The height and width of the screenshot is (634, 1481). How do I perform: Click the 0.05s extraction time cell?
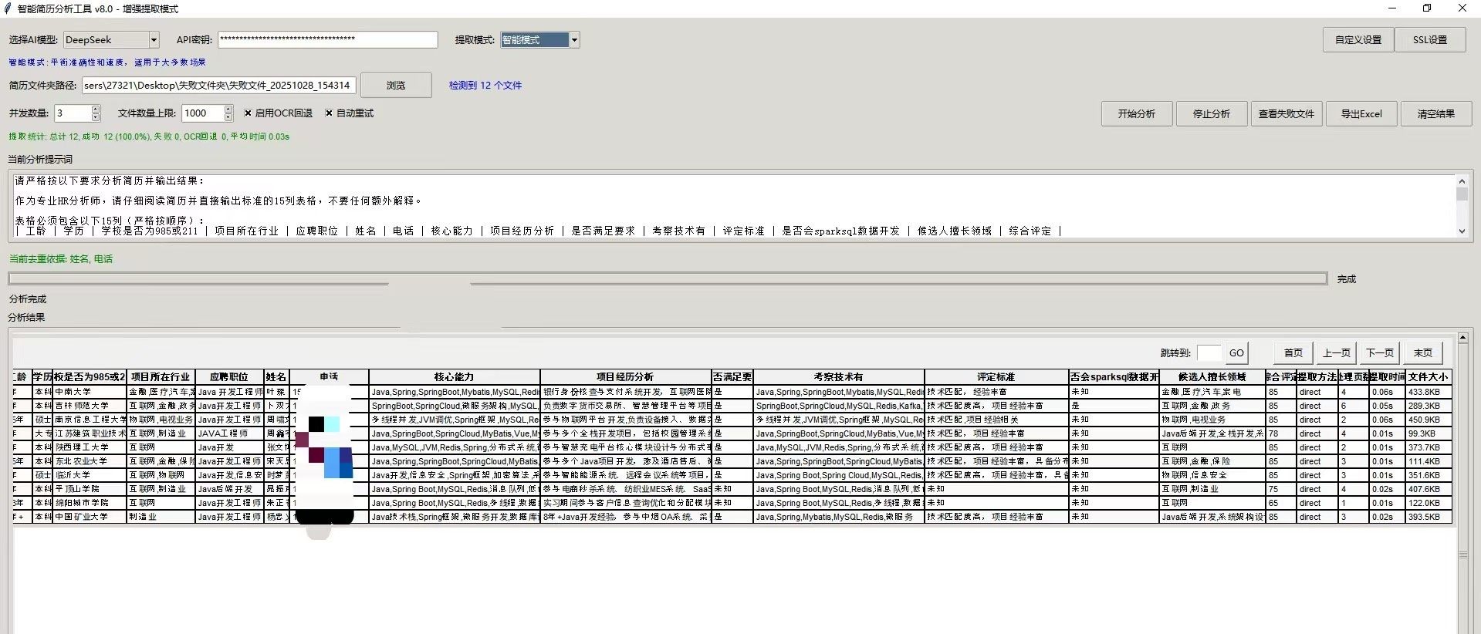[1387, 406]
